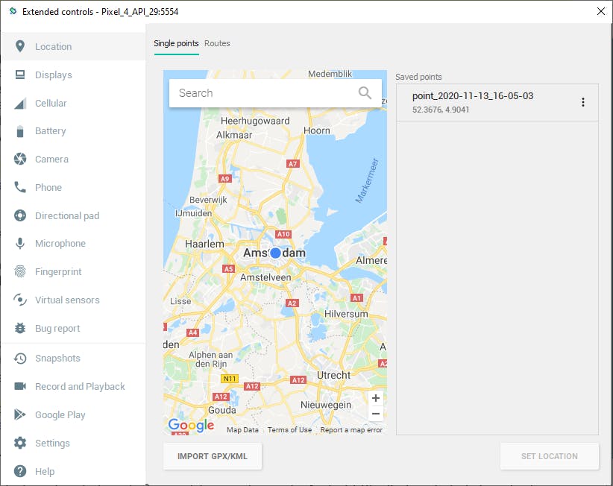Viewport: 613px width, 486px height.
Task: Select the Microphone icon in sidebar
Action: tap(20, 244)
